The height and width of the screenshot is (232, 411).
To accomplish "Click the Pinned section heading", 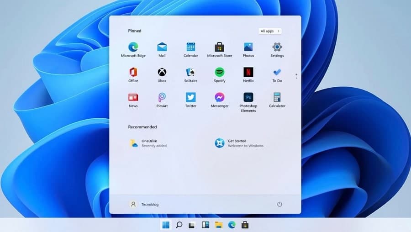I will [135, 31].
